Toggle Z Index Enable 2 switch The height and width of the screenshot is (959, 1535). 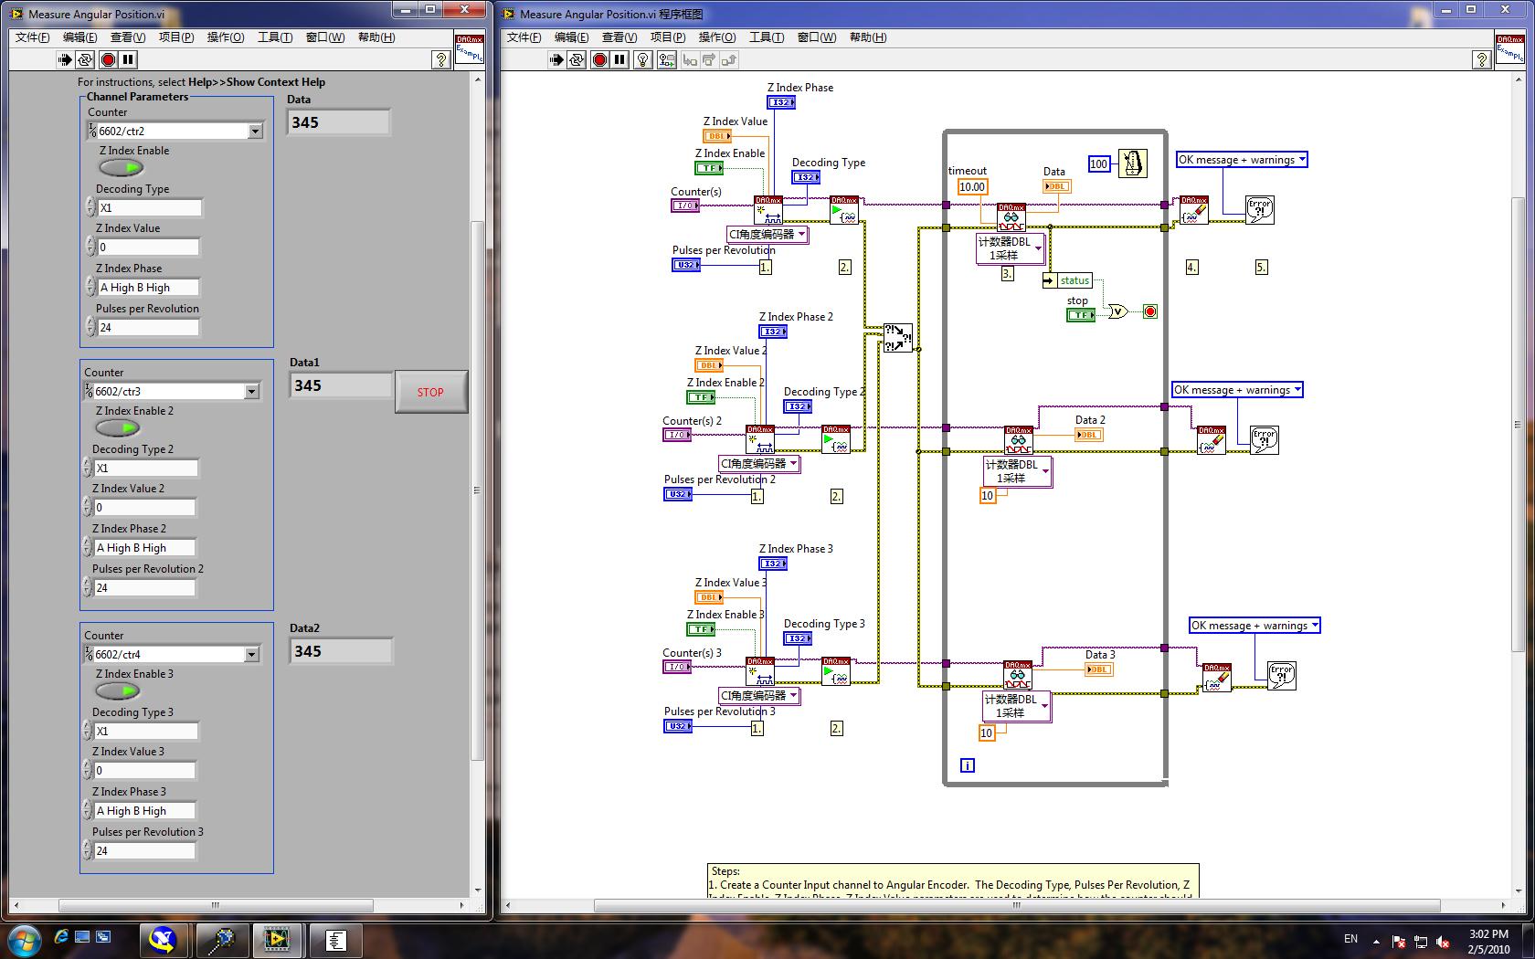[118, 428]
